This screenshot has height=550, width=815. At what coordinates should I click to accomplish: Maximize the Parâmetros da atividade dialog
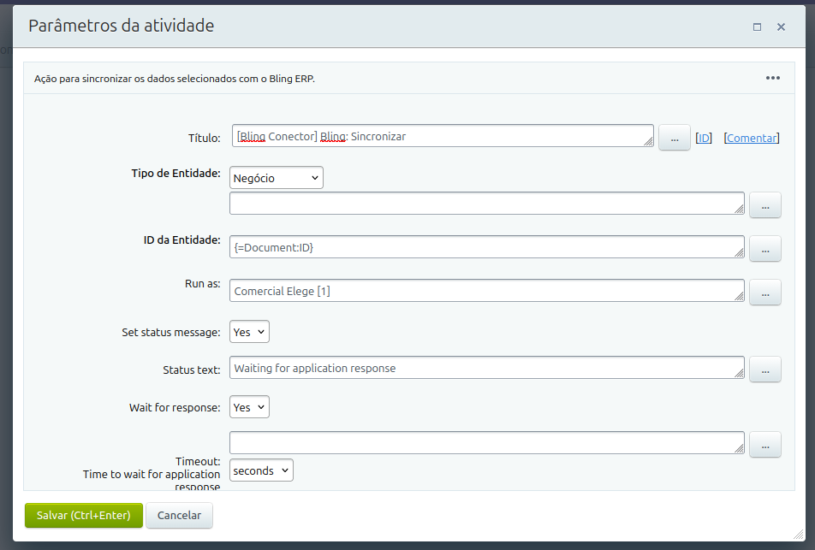(757, 27)
